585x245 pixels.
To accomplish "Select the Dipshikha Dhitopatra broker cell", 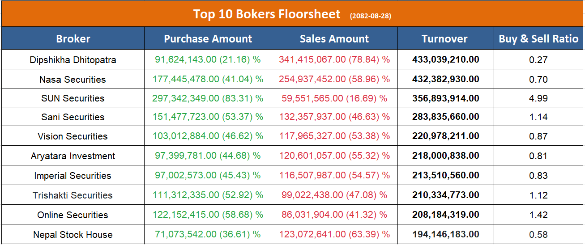I will [73, 60].
